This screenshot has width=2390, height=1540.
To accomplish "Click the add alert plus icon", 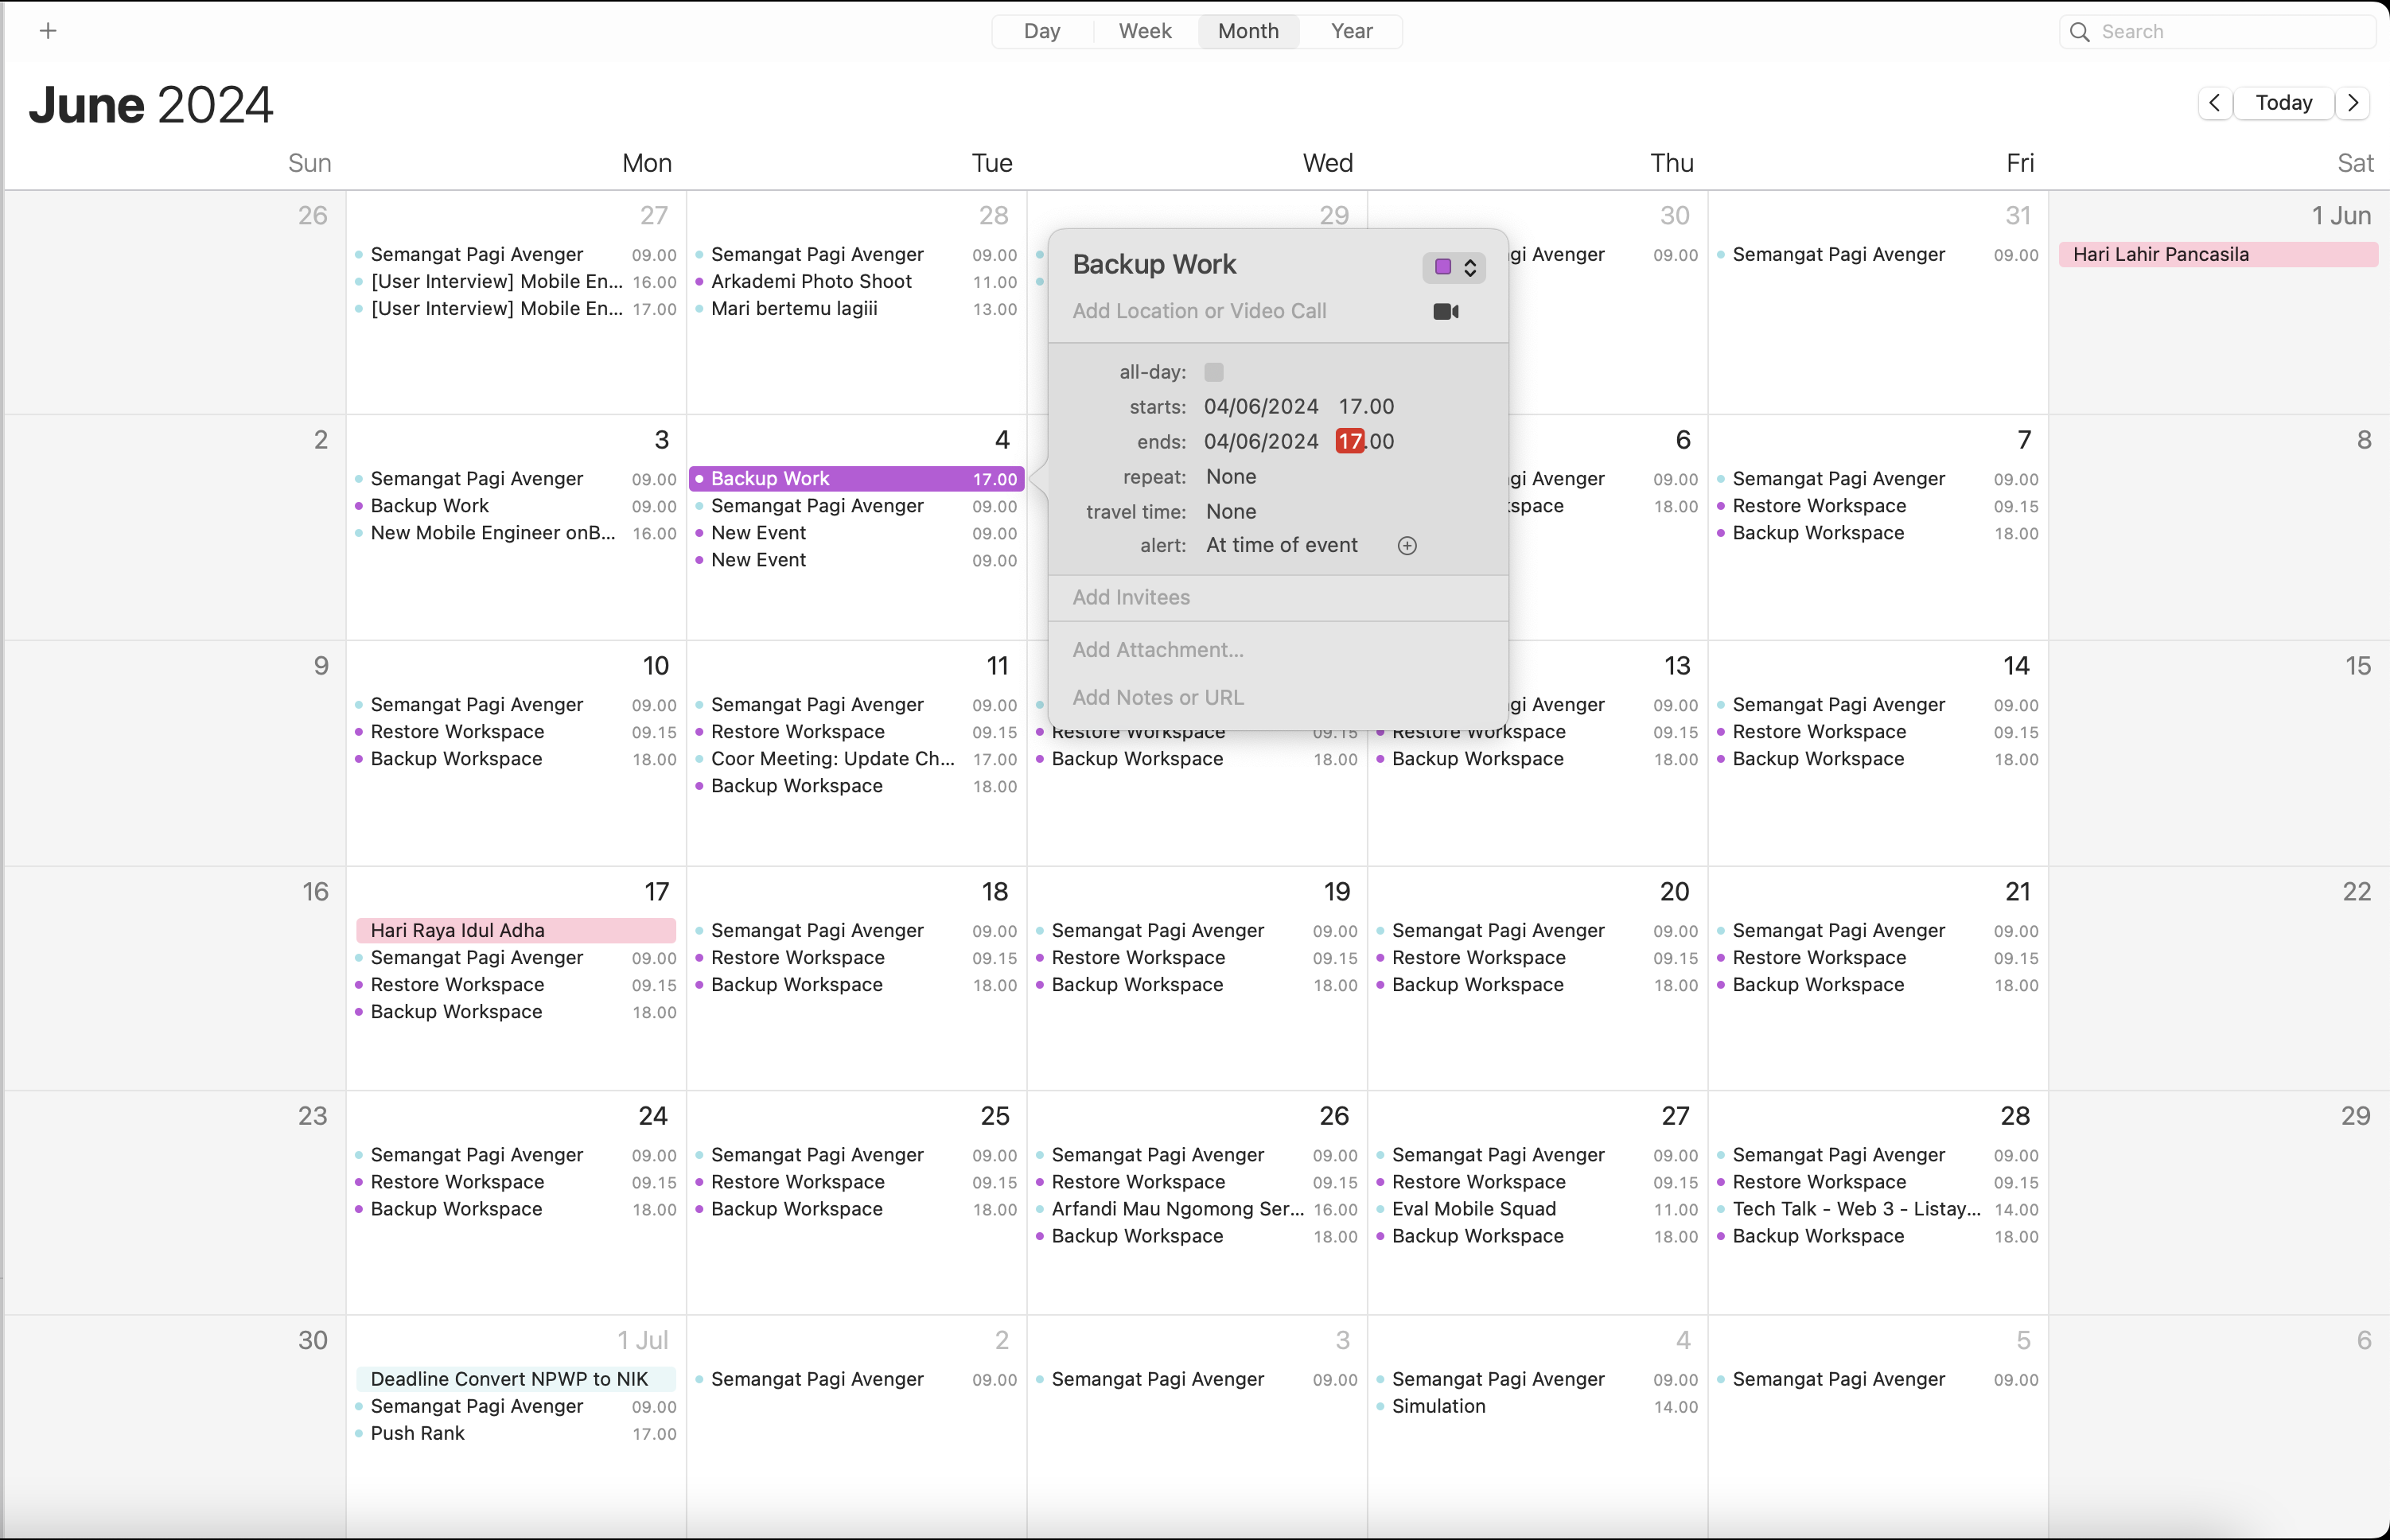I will 1407,546.
